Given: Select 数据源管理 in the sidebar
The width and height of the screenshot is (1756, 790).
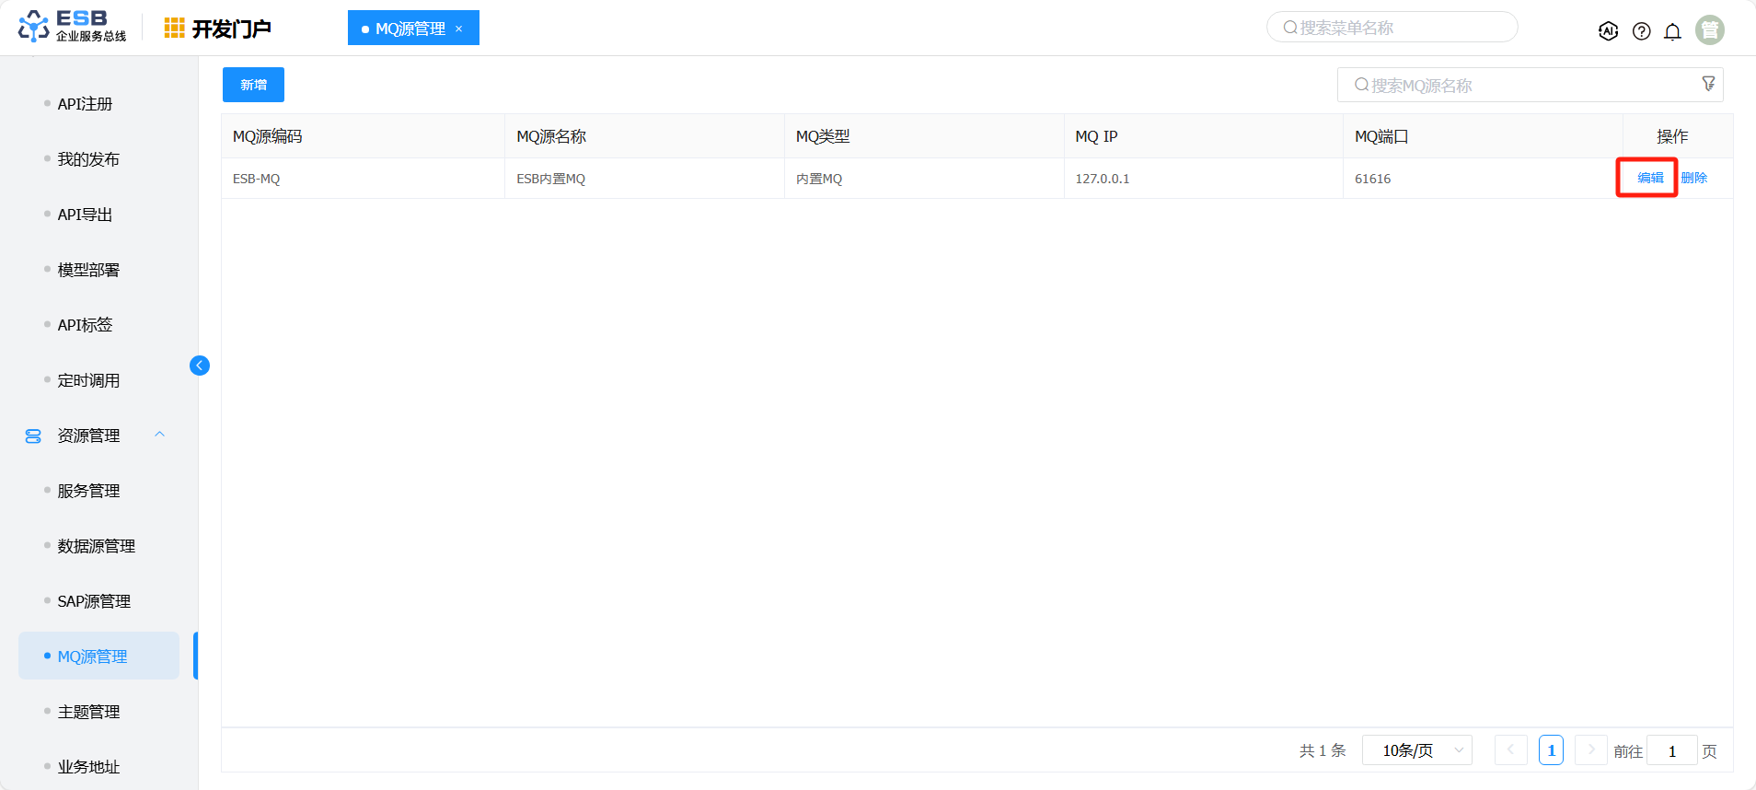Looking at the screenshot, I should [96, 546].
